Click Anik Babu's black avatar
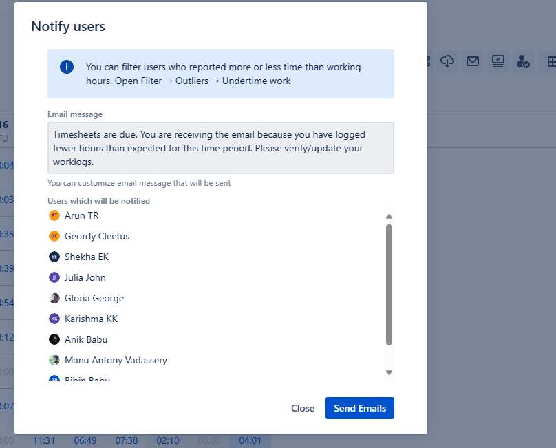The height and width of the screenshot is (448, 556). click(54, 339)
